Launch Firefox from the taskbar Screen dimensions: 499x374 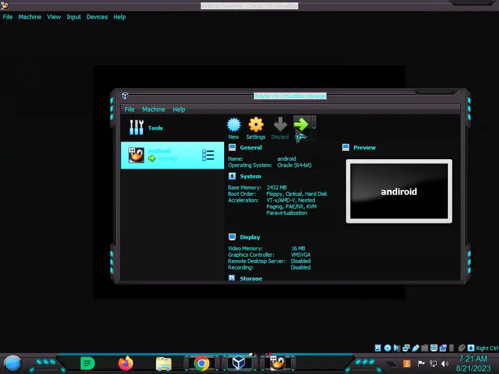click(126, 363)
